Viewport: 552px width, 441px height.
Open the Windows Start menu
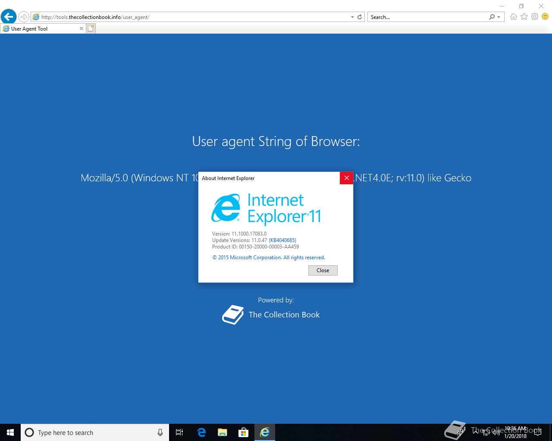tap(10, 432)
